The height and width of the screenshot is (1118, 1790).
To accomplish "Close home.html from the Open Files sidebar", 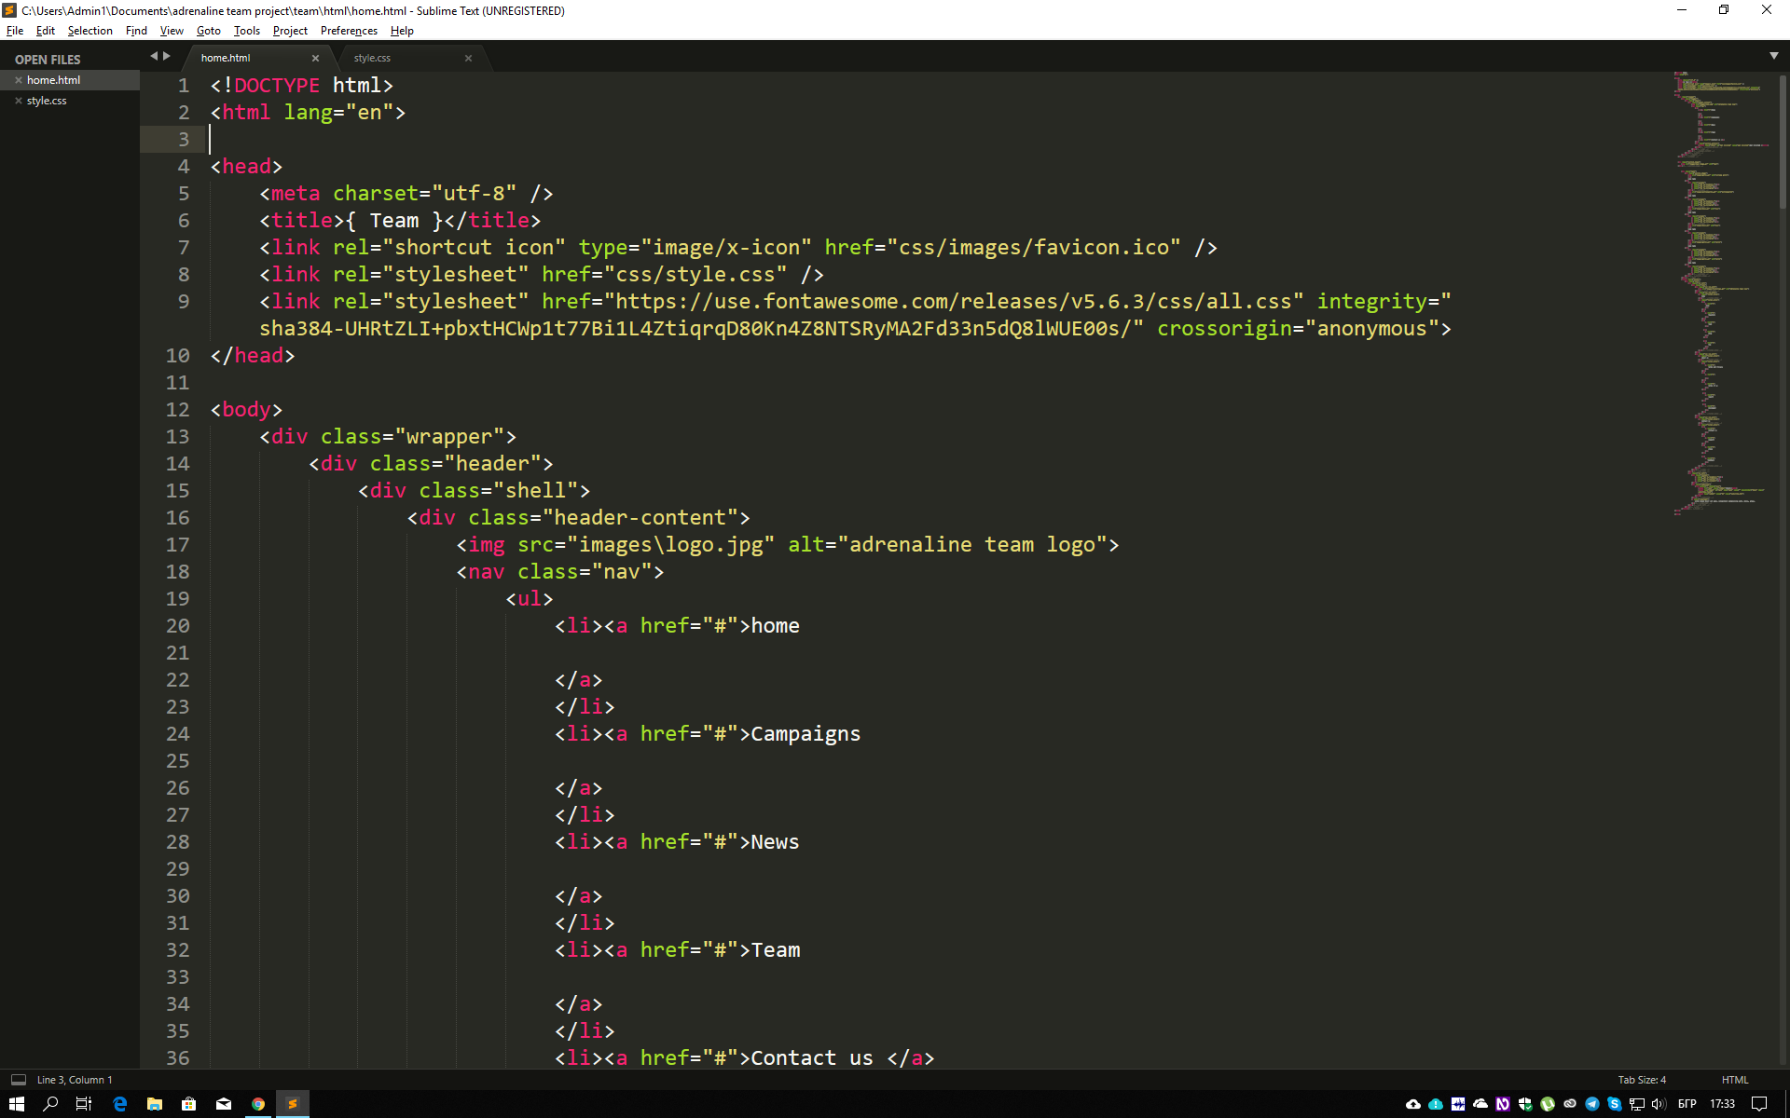I will [x=19, y=80].
